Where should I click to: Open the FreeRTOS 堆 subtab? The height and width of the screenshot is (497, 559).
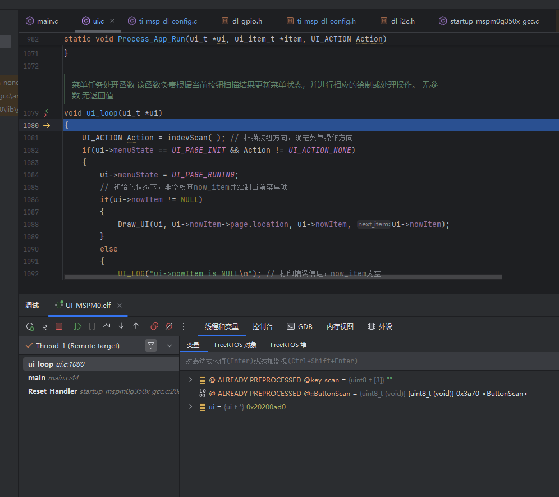pyautogui.click(x=288, y=345)
